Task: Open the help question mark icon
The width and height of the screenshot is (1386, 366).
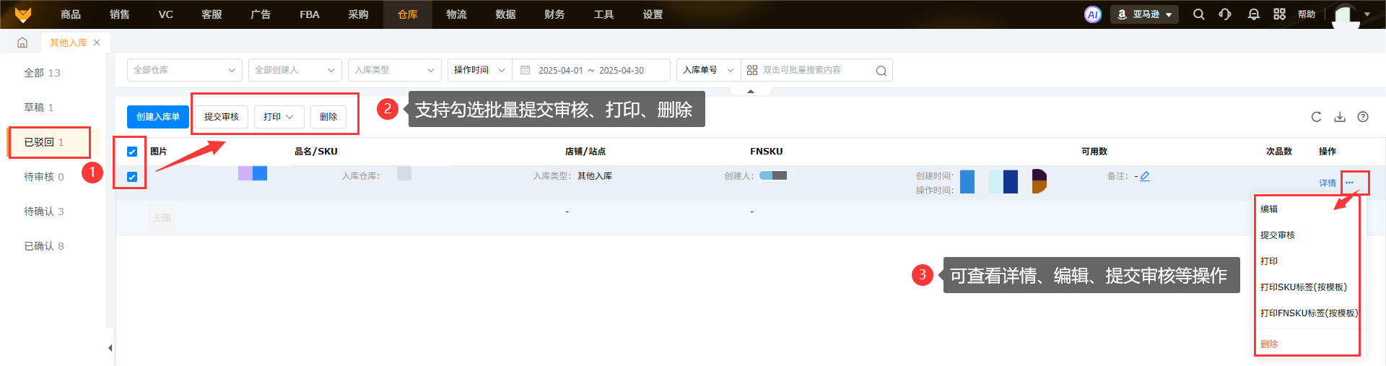Action: pos(1363,117)
